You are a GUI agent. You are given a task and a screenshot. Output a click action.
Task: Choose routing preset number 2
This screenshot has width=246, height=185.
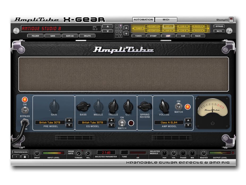pyautogui.click(x=121, y=26)
